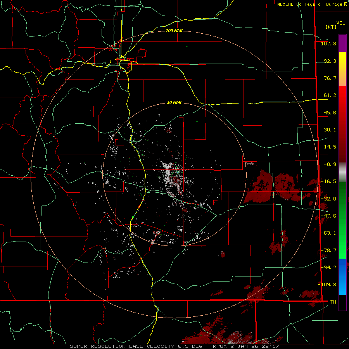Screen dimensions: 349x349
Task: Click the -63.1 velocity scale value
Action: [x=328, y=233]
